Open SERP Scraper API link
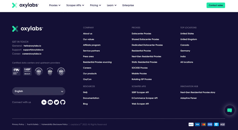The height and width of the screenshot is (130, 238). coord(140,92)
